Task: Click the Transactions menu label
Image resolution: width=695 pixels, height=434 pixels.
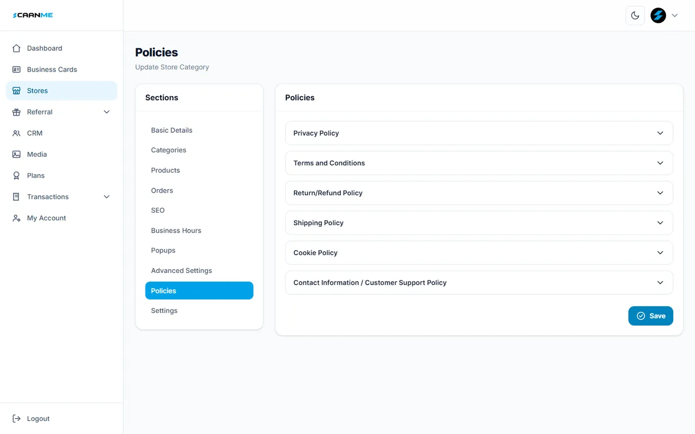Action: 48,196
